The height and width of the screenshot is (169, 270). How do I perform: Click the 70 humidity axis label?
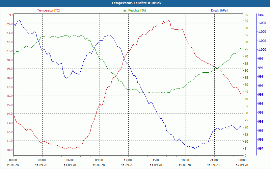[246, 56]
